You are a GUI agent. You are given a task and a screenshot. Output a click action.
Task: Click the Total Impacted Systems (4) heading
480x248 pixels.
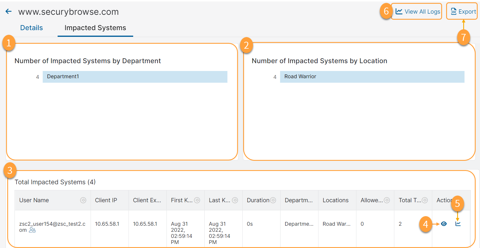coord(55,182)
